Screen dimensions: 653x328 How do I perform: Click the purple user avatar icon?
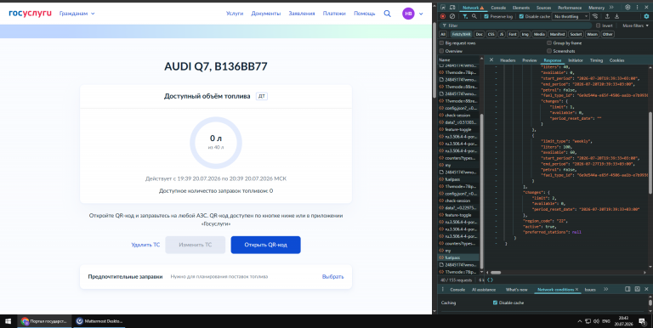408,14
